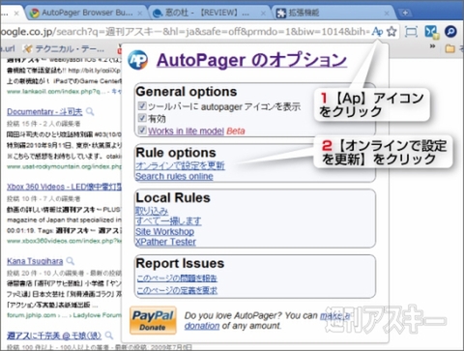This screenshot has height=351, width=464.
Task: Bookmark this page with the star icon
Action: point(391,32)
